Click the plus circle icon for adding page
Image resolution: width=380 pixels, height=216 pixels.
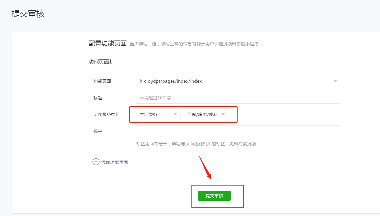(96, 162)
